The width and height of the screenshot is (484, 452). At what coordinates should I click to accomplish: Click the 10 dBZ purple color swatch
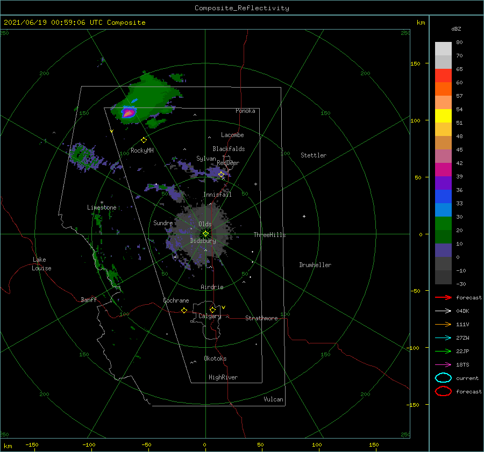(x=443, y=250)
